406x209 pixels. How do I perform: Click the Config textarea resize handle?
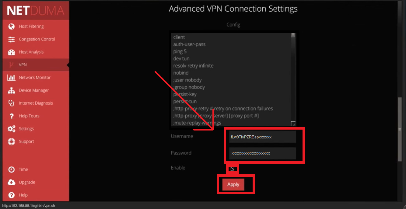pos(293,124)
